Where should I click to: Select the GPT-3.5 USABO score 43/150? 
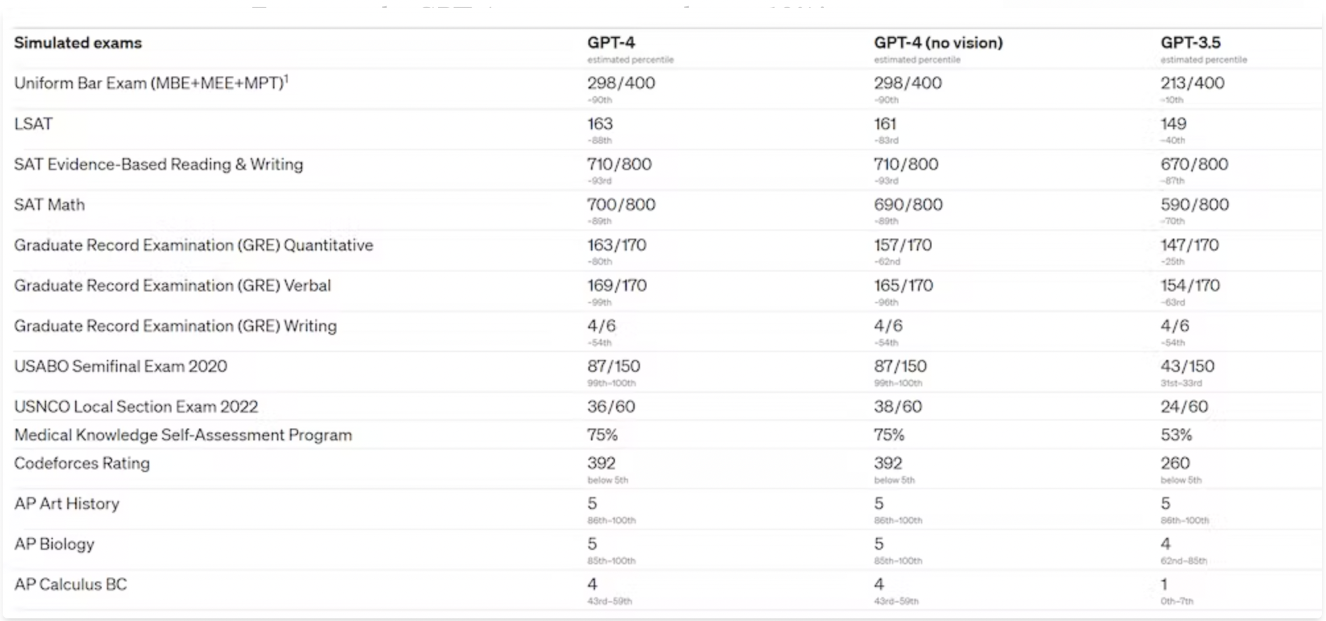(x=1187, y=367)
